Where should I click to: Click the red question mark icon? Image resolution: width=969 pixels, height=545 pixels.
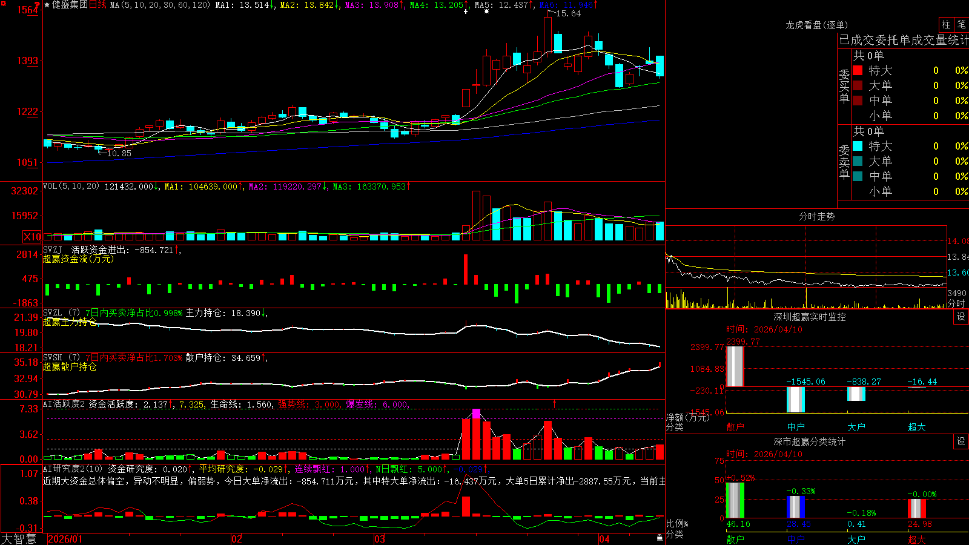coord(38,5)
